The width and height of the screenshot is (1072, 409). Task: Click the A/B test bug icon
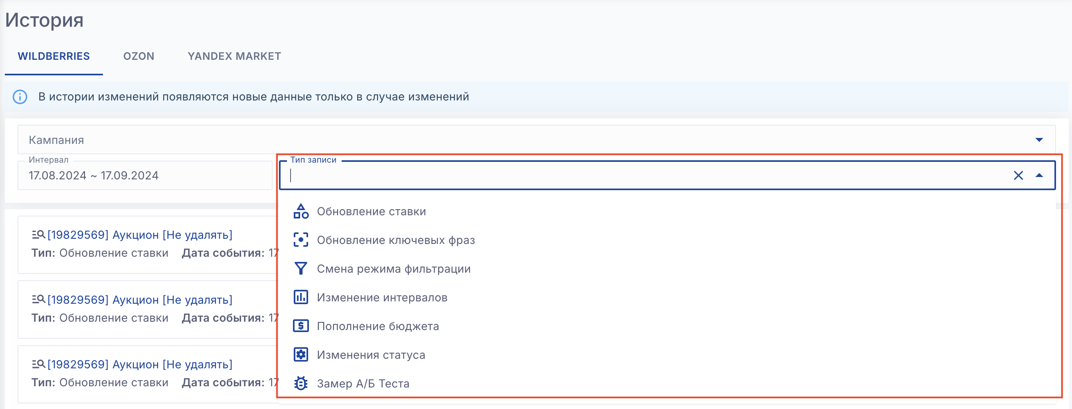[x=301, y=383]
